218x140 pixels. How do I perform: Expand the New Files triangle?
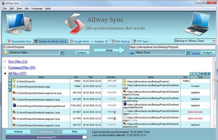(x=5, y=62)
